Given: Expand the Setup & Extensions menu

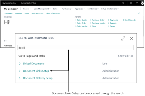Looking at the screenshot, I should [x=110, y=9].
